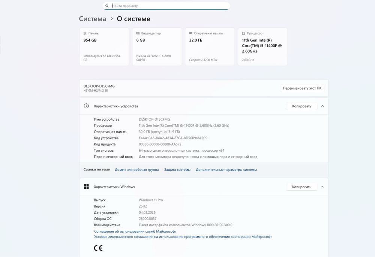This screenshot has width=375, height=257.
Task: Select OS build '26200.8037'
Action: (x=147, y=219)
